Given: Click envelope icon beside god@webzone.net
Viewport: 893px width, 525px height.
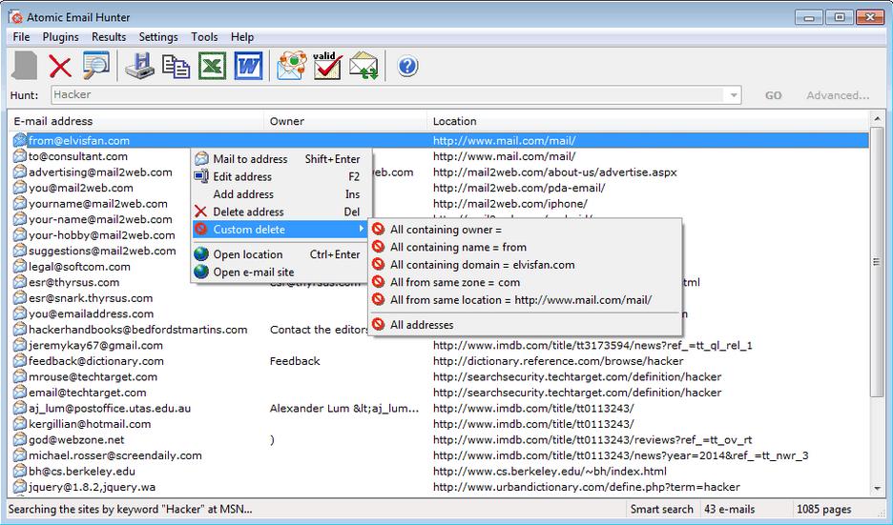Looking at the screenshot, I should tap(20, 439).
